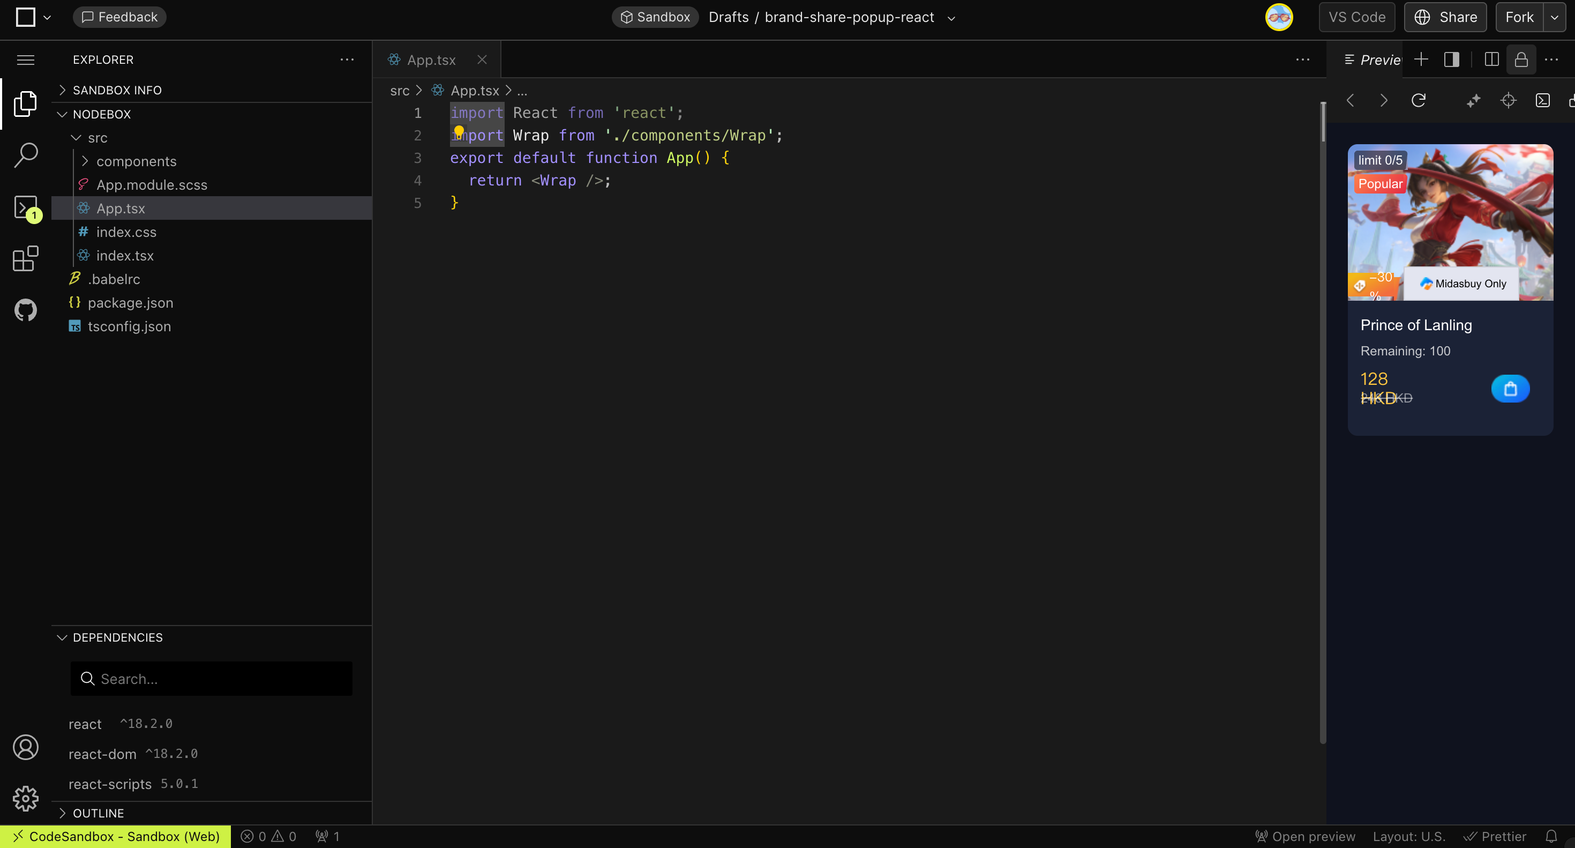
Task: Open App.module.scss file
Action: click(x=212, y=185)
